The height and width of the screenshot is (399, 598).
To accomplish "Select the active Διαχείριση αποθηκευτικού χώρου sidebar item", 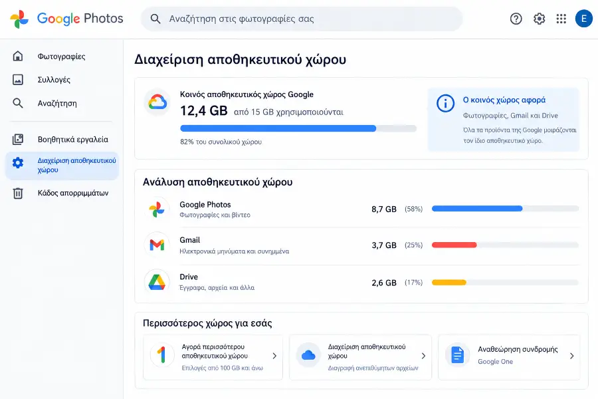I will (62, 166).
